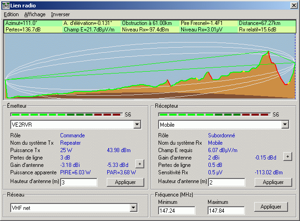This screenshot has width=300, height=221.
Task: Select the Rx relatif=15.6dB readout
Action: 258,30
